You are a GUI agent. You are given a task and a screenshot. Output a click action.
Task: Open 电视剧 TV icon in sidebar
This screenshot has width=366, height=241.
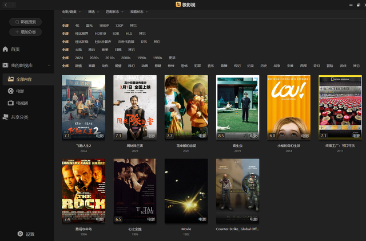(x=10, y=103)
